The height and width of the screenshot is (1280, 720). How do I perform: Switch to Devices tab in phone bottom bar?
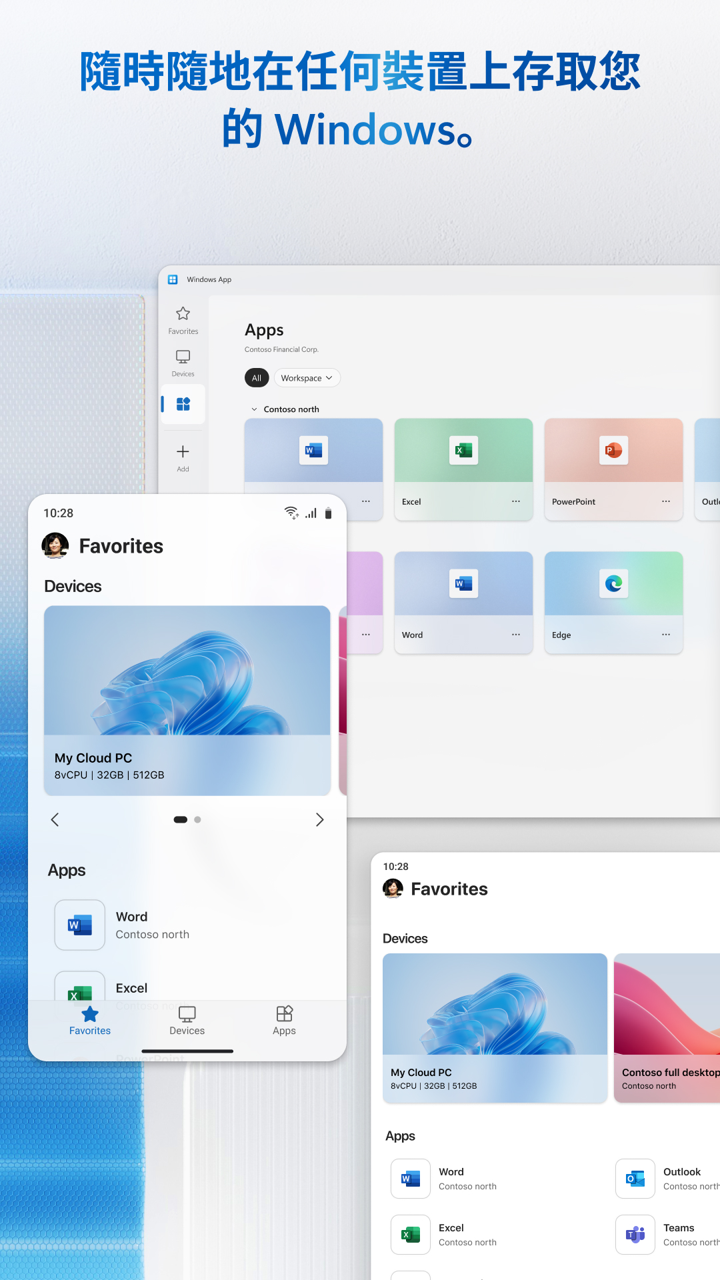(x=187, y=1021)
